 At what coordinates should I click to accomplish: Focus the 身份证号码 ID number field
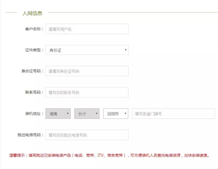click(x=87, y=71)
